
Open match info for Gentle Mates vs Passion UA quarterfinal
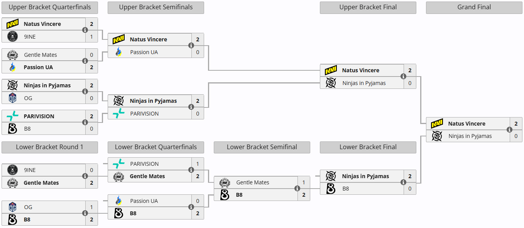(x=85, y=61)
